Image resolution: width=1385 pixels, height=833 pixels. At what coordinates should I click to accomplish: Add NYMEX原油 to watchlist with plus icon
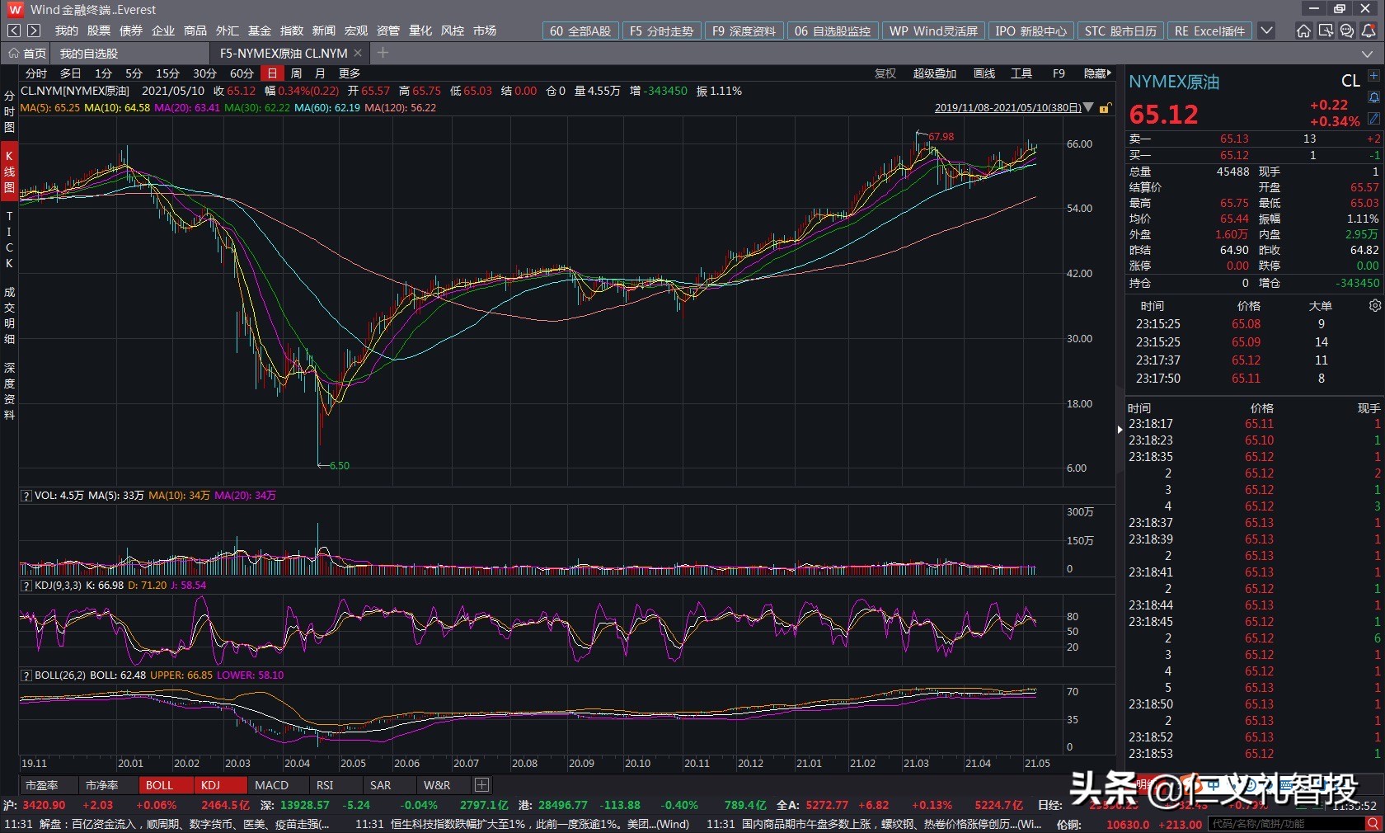(x=1373, y=76)
